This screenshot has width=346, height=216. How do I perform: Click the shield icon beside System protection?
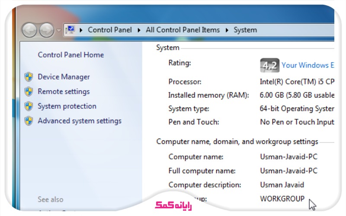(29, 106)
